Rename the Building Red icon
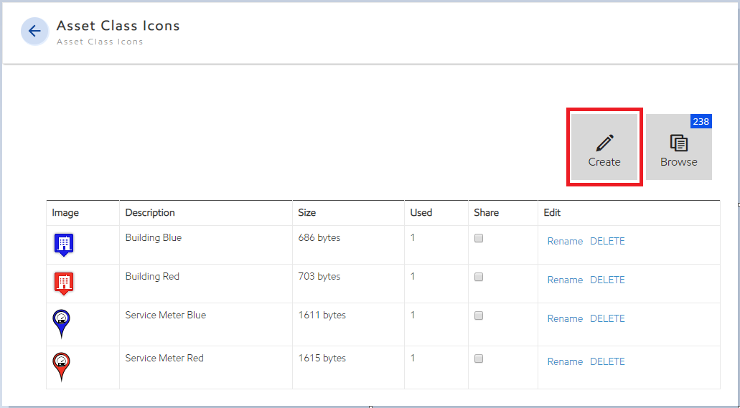Image resolution: width=740 pixels, height=408 pixels. tap(565, 280)
